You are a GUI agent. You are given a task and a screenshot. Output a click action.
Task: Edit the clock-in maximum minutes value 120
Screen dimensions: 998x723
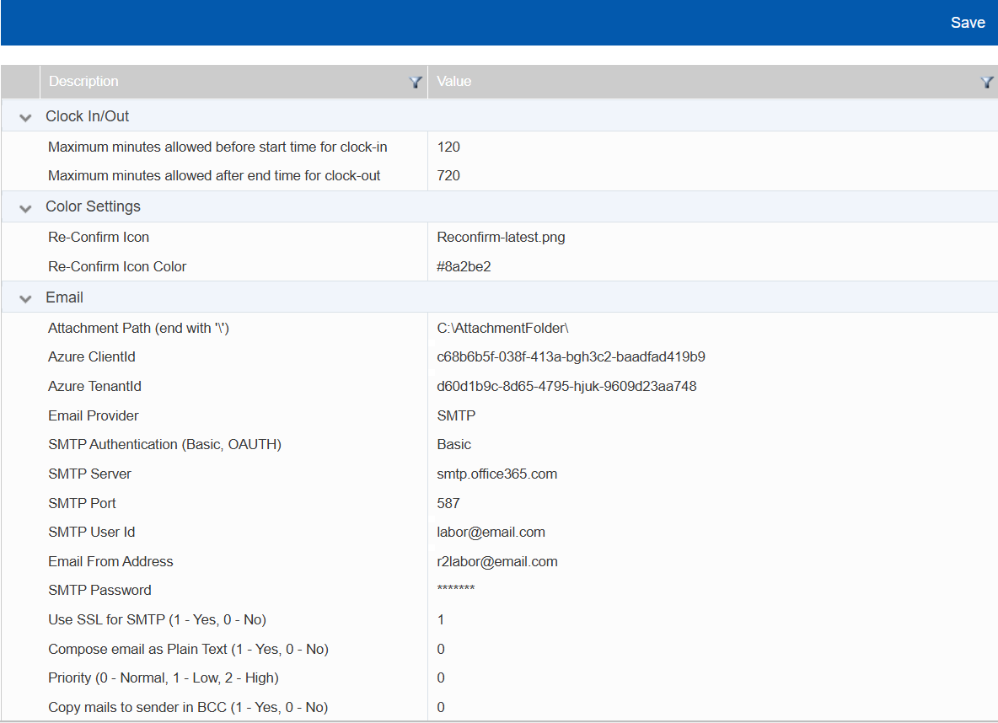click(x=448, y=147)
